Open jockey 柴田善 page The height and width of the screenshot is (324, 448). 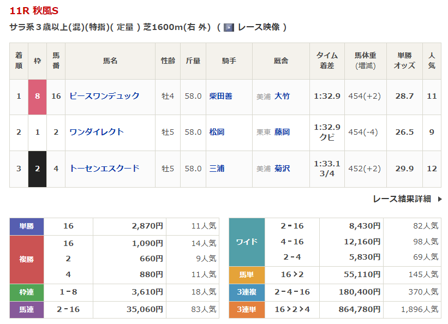click(x=220, y=96)
